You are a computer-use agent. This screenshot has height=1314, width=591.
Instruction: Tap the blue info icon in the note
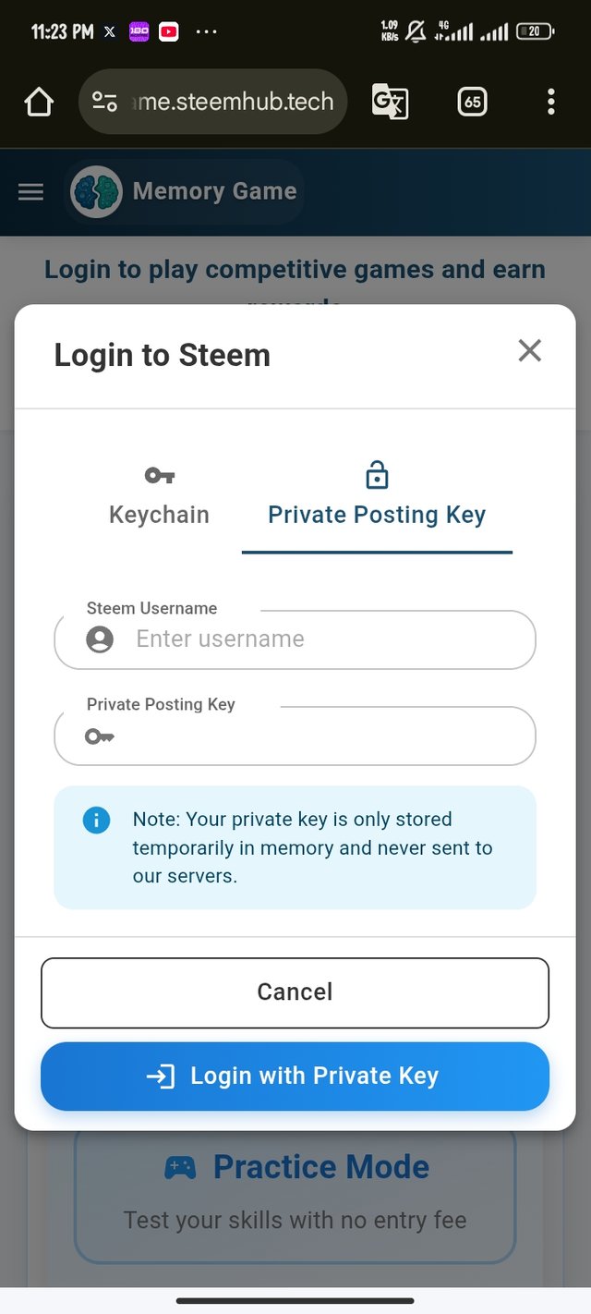tap(96, 820)
